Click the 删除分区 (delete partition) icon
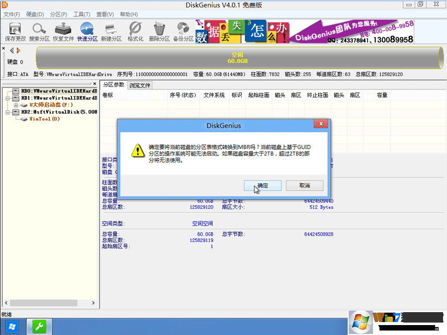 point(158,31)
